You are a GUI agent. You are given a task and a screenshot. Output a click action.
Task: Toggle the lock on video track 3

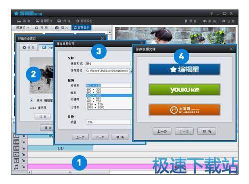23,148
